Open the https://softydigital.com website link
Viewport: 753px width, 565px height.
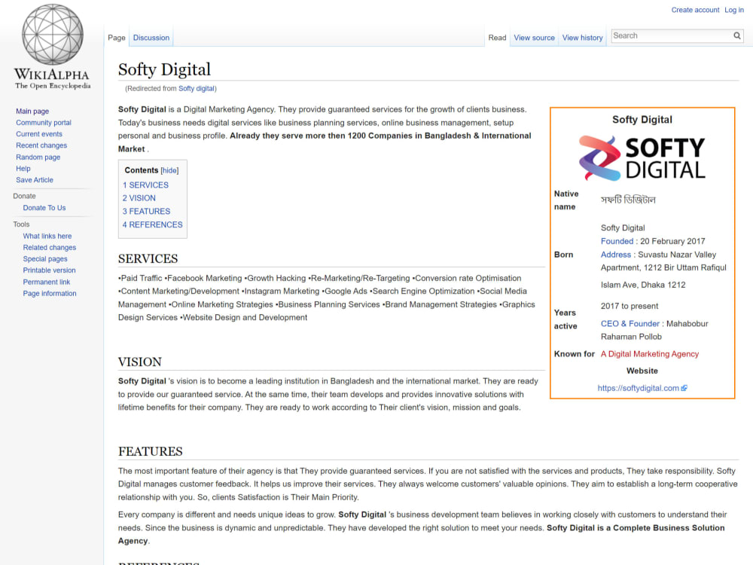pos(639,388)
